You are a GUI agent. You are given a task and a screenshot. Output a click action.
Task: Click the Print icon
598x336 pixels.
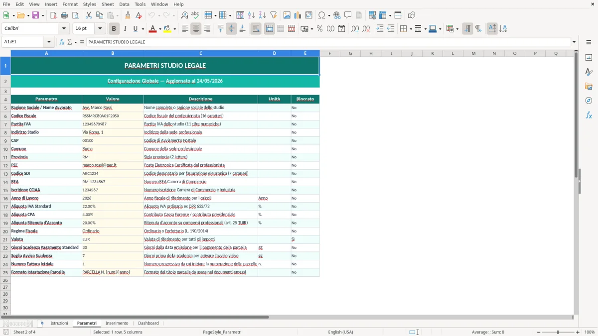coord(64,15)
